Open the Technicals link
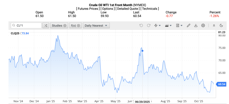Viewport: 229px width, 104px height. (149, 9)
